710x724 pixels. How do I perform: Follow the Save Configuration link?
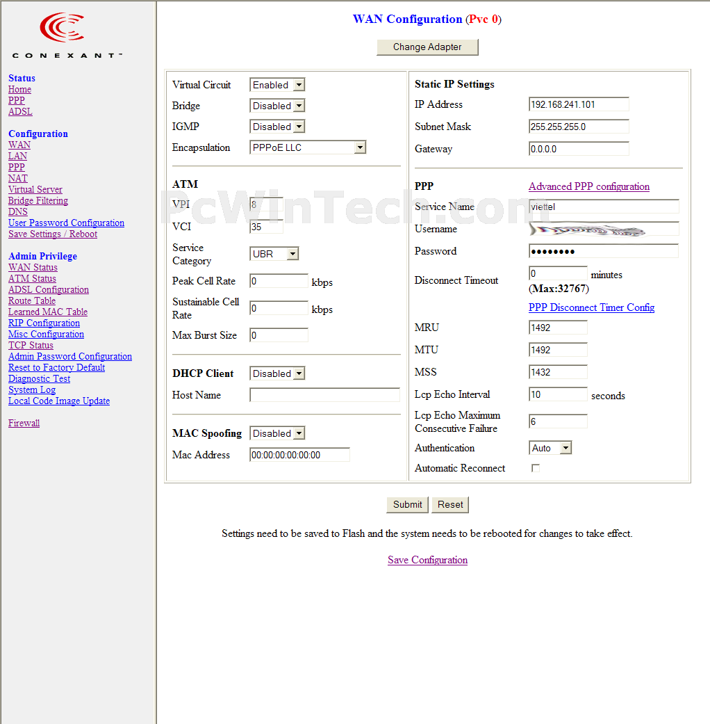[427, 561]
